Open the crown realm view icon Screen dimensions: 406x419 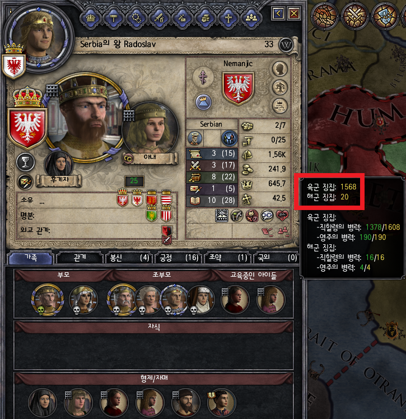(91, 18)
